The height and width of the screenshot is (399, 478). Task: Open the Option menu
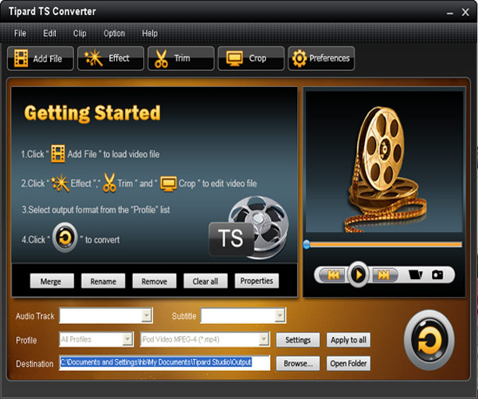pyautogui.click(x=114, y=34)
